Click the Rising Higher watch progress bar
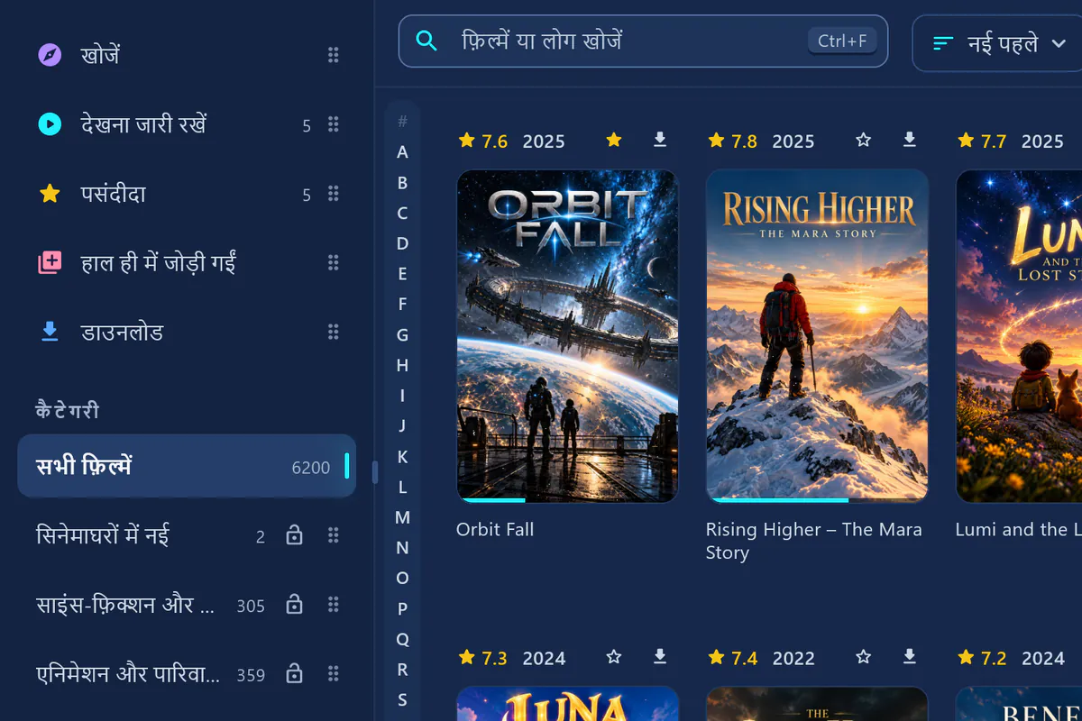 pyautogui.click(x=817, y=499)
